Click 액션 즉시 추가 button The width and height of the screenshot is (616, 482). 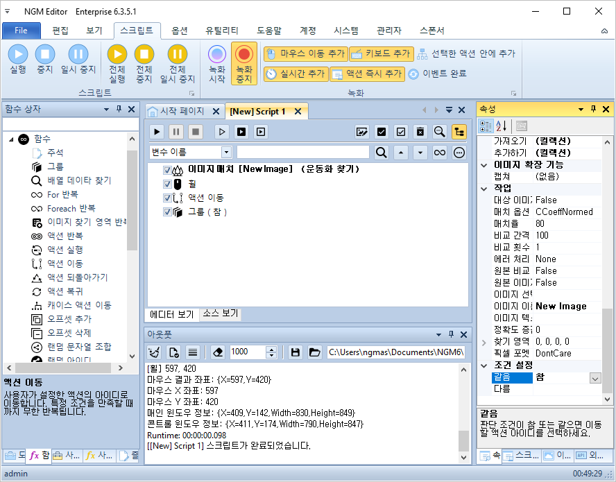[x=368, y=74]
